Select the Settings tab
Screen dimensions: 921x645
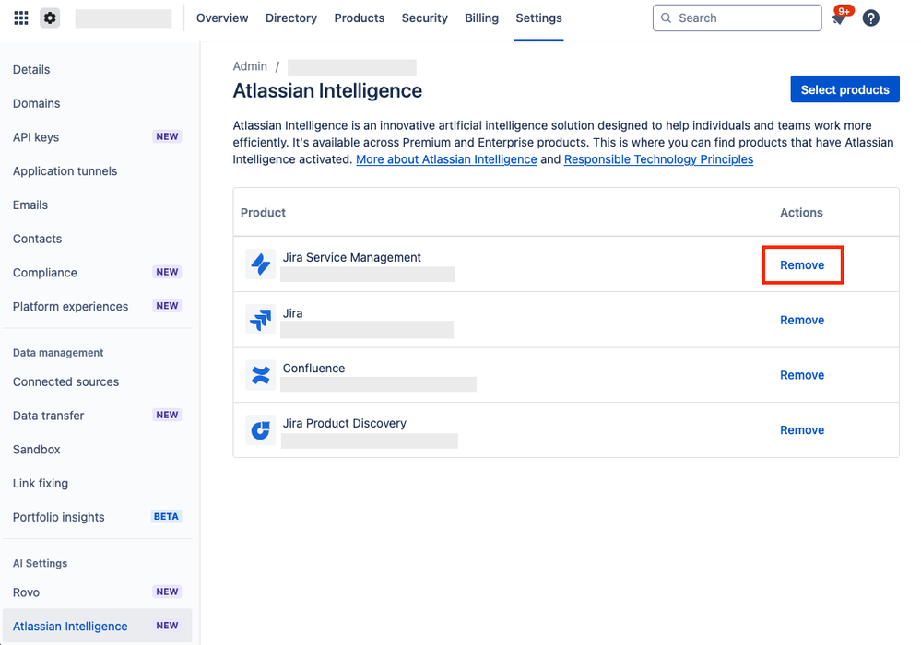pyautogui.click(x=538, y=18)
